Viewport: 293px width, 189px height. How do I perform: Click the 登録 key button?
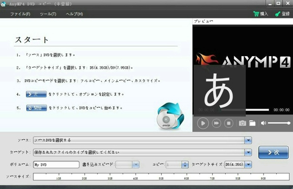[x=283, y=14]
